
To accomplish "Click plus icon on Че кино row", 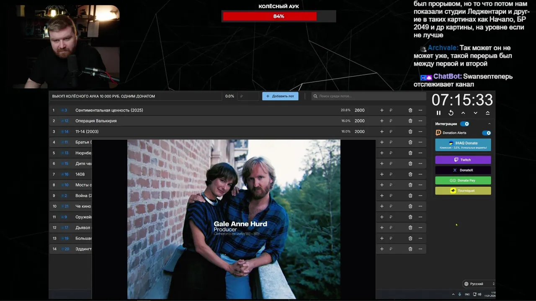I will 381,206.
